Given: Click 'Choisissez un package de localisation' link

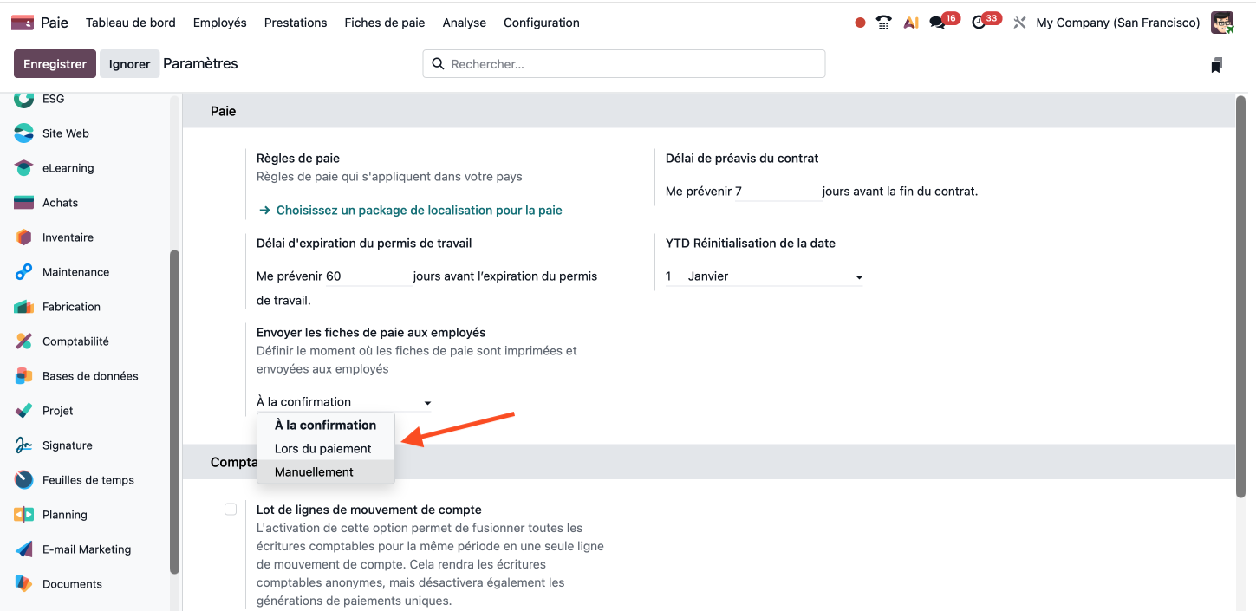Looking at the screenshot, I should (419, 211).
